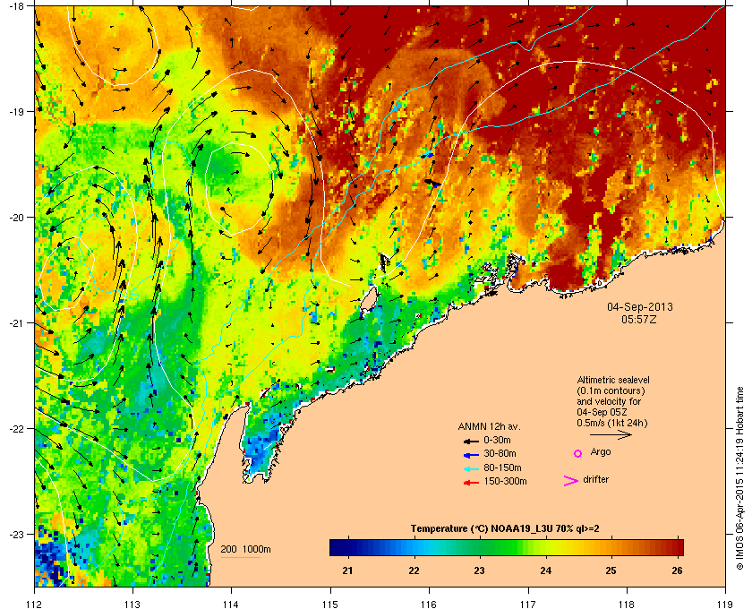Click the latitude axis label -18

tap(17, 6)
